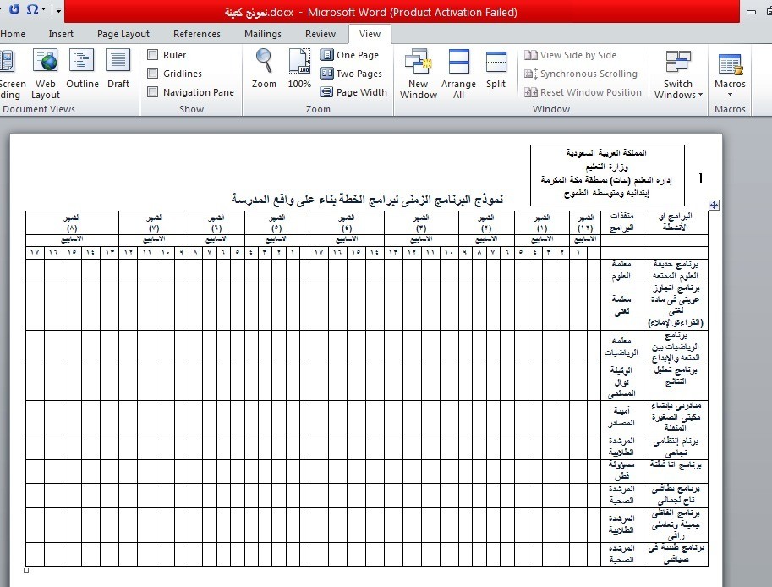772x587 pixels.
Task: Set zoom to 100%
Action: point(299,68)
